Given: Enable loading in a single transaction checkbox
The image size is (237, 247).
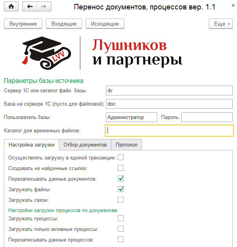Looking at the screenshot, I should click(121, 157).
